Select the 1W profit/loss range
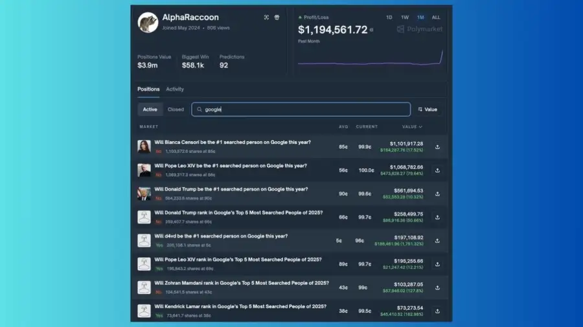This screenshot has width=583, height=327. coord(405,17)
